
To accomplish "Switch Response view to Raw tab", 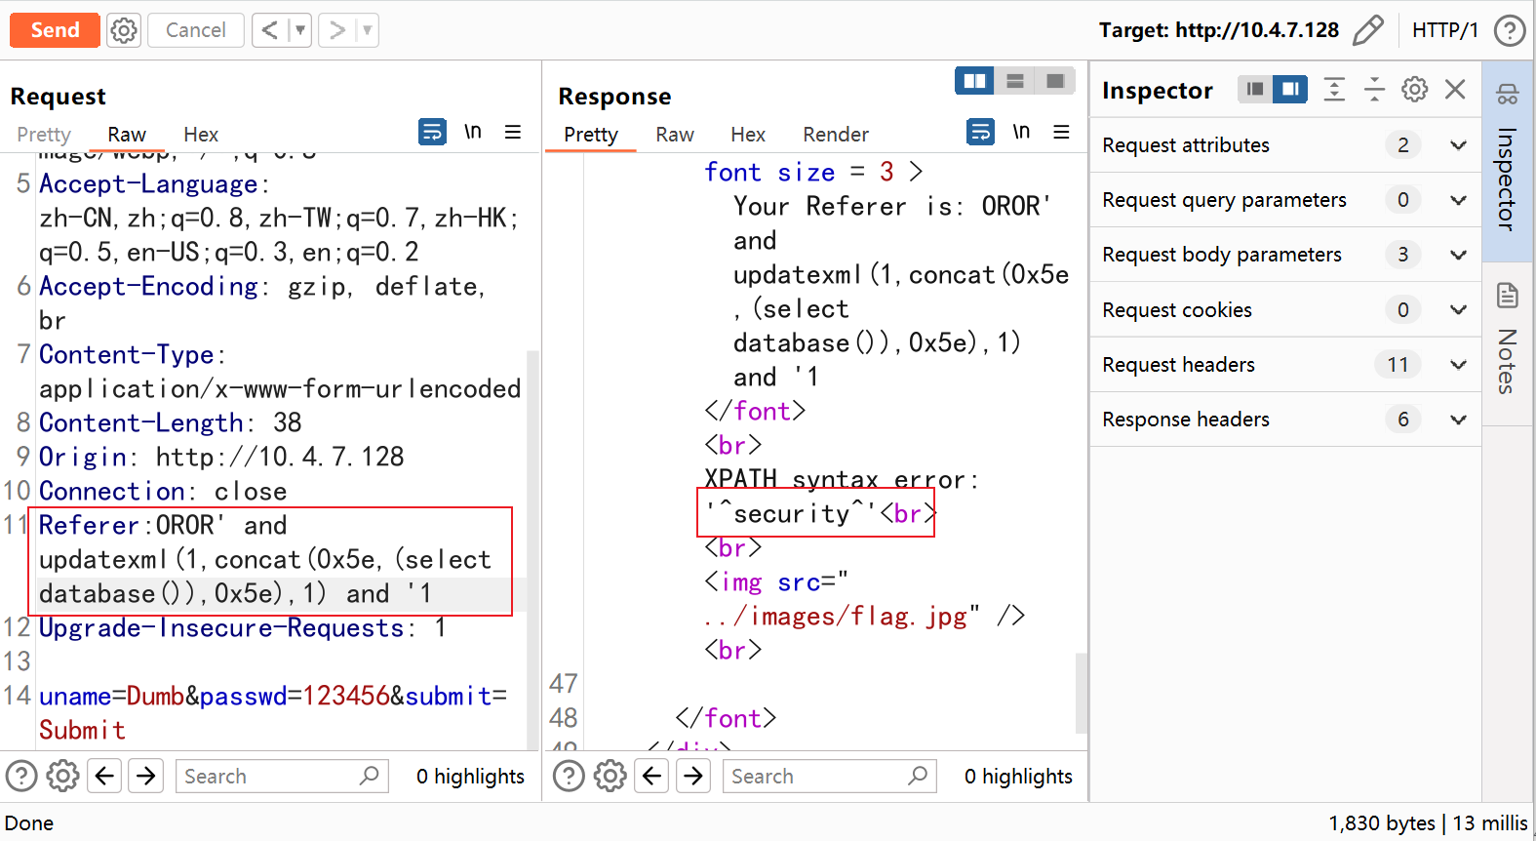I will [675, 135].
